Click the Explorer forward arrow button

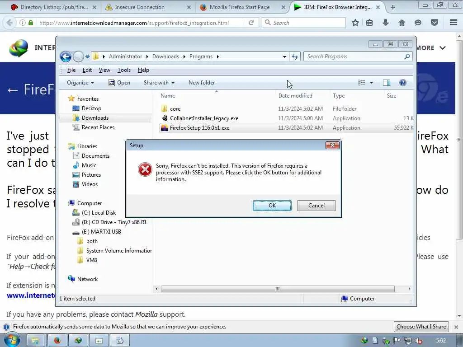(x=78, y=56)
